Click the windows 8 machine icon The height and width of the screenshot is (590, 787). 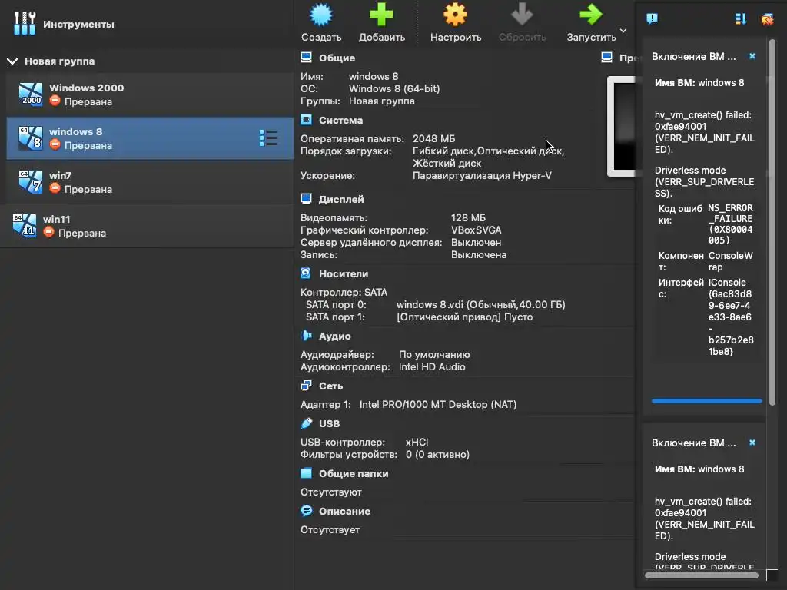(x=31, y=138)
